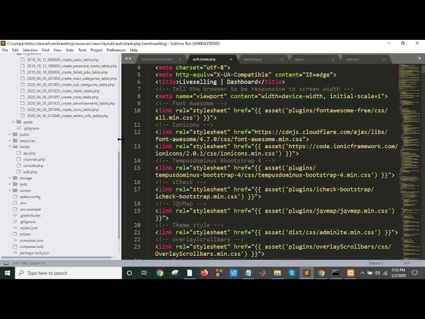Click the sidebar vertical scrollbar
This screenshot has width=425, height=319.
tap(119, 195)
